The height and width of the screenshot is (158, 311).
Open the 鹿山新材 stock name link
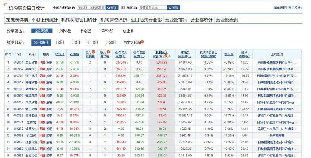point(32,62)
